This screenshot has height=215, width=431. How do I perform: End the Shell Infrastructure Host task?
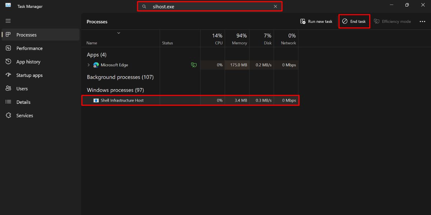354,21
